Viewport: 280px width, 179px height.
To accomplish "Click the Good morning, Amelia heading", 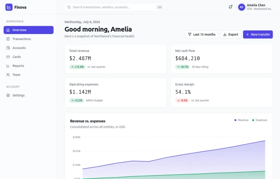I will (x=98, y=29).
